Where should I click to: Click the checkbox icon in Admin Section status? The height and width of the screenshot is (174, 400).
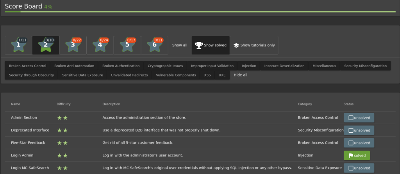tap(351, 118)
